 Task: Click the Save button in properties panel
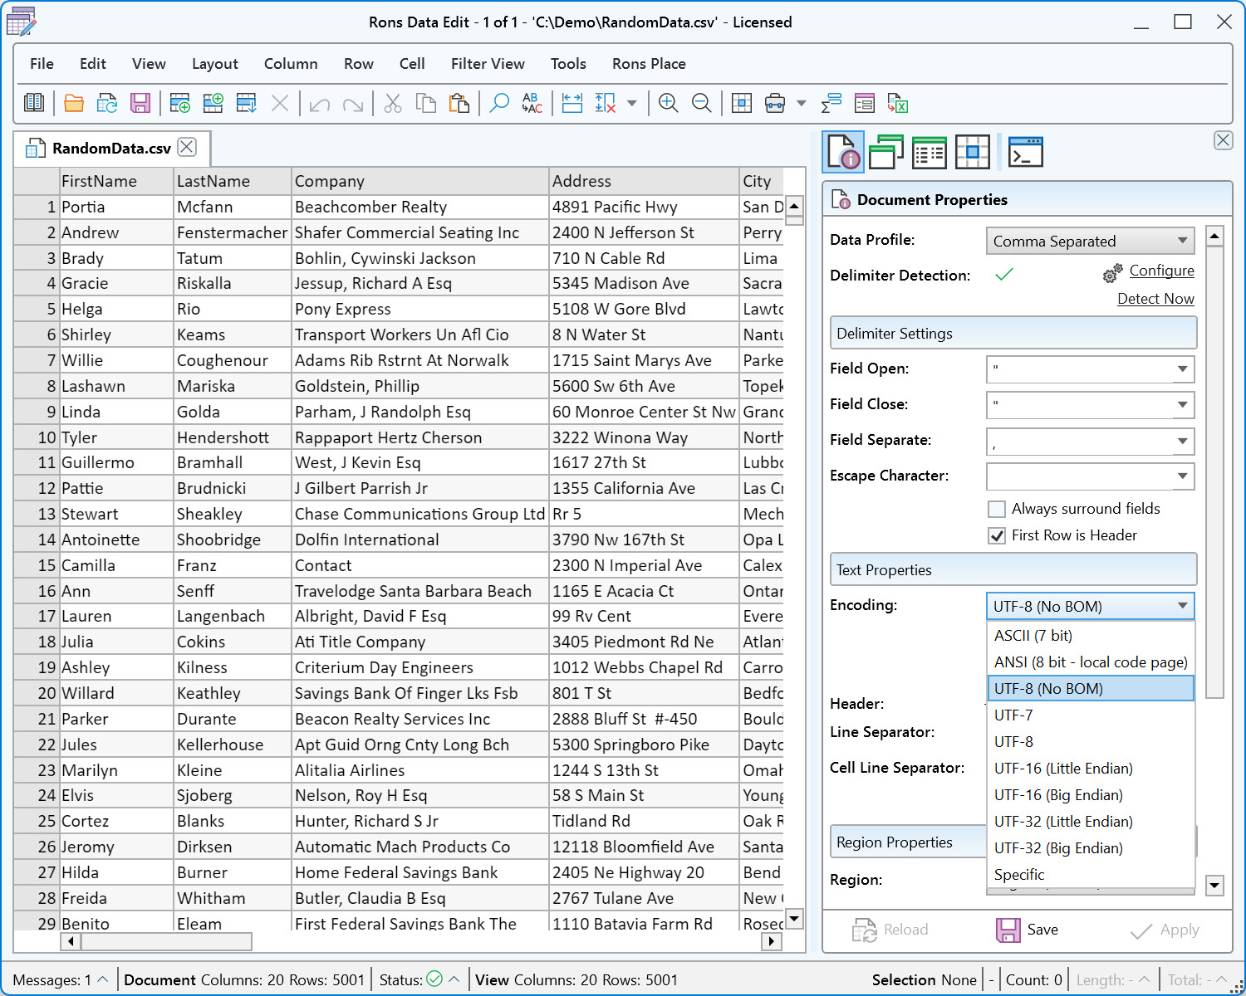(x=1028, y=930)
